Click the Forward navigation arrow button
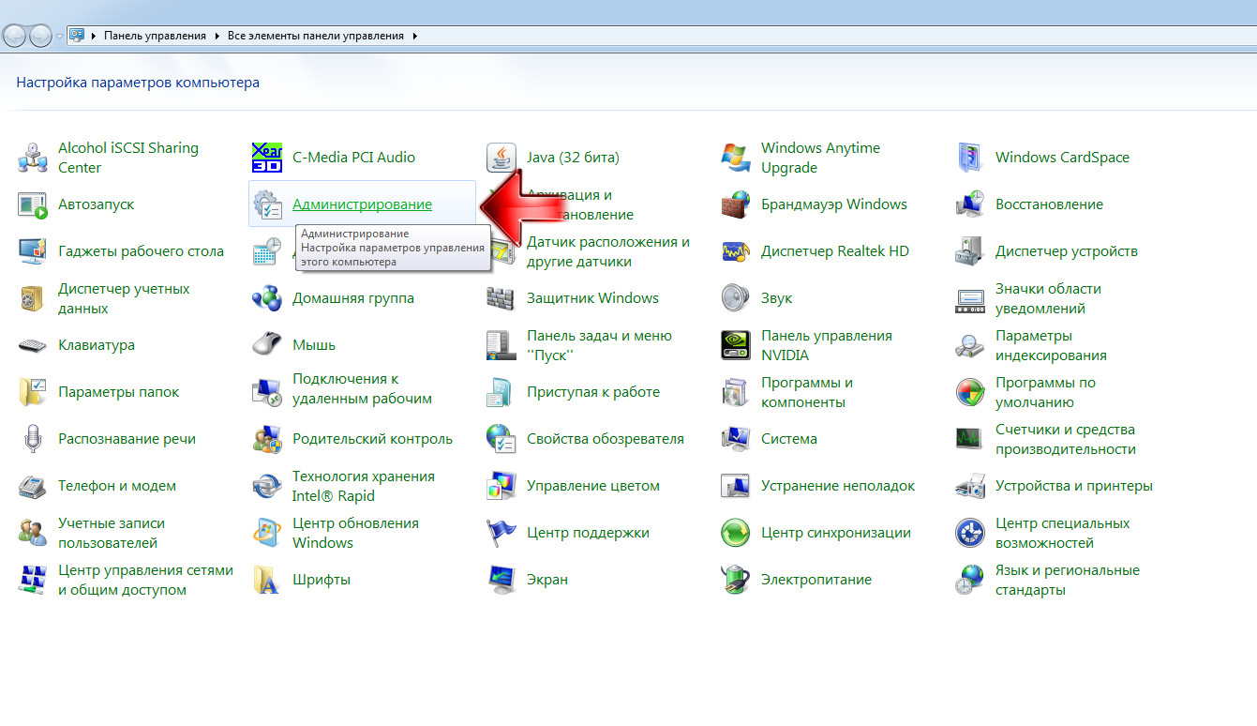 tap(40, 37)
